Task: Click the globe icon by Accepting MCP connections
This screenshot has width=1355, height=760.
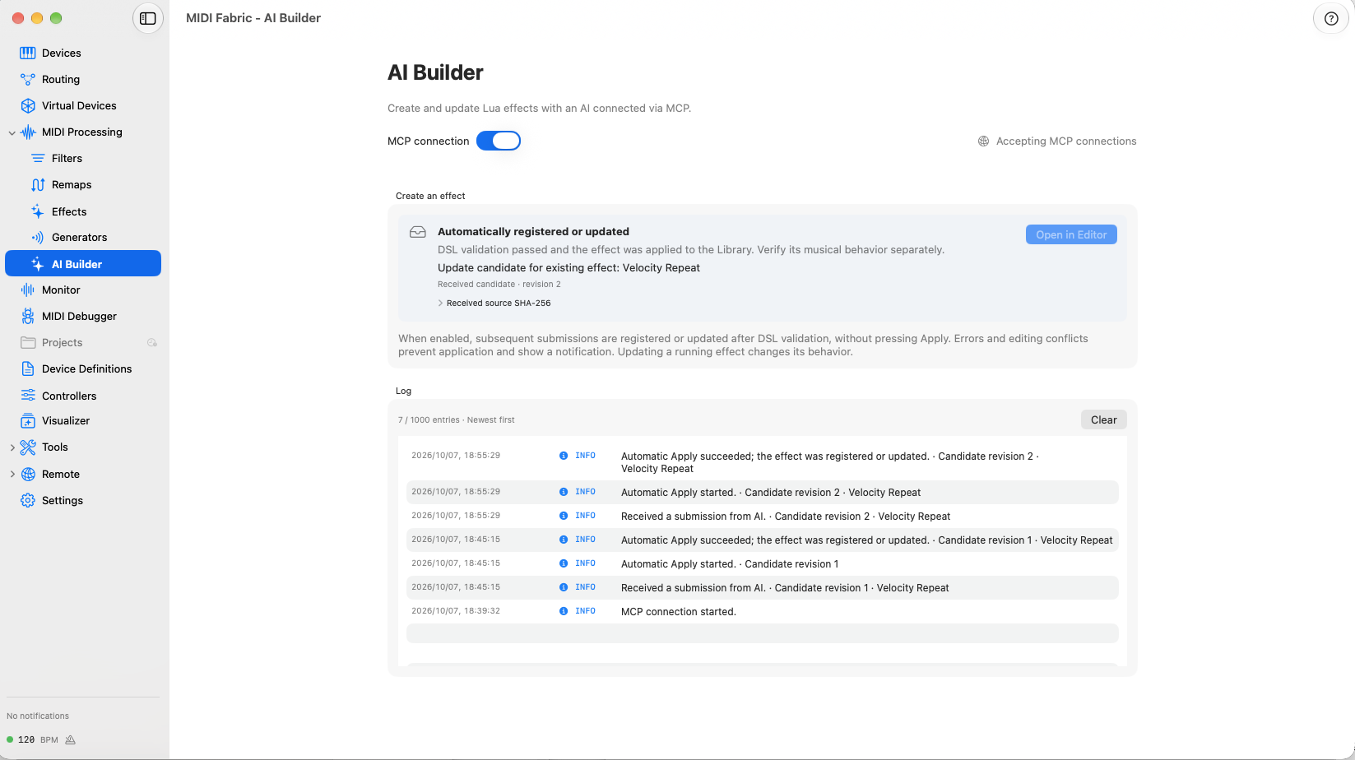Action: [983, 141]
